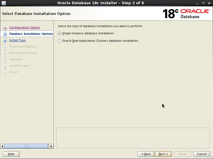Image resolution: width=213 pixels, height=159 pixels.
Task: Click the Prerequisite Checks step text
Action: point(23,53)
